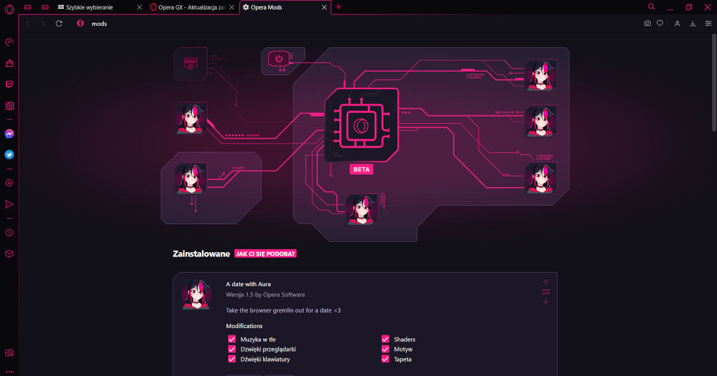This screenshot has width=717, height=376.
Task: Open GX Control speedometer icon
Action: coord(9,42)
